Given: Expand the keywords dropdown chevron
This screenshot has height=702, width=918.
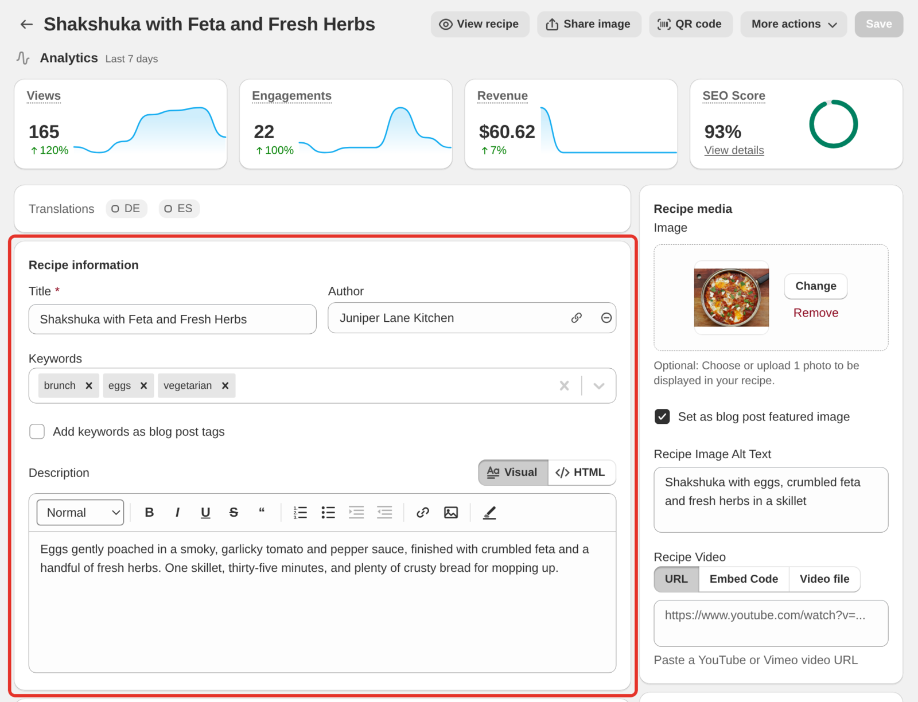Looking at the screenshot, I should click(599, 385).
